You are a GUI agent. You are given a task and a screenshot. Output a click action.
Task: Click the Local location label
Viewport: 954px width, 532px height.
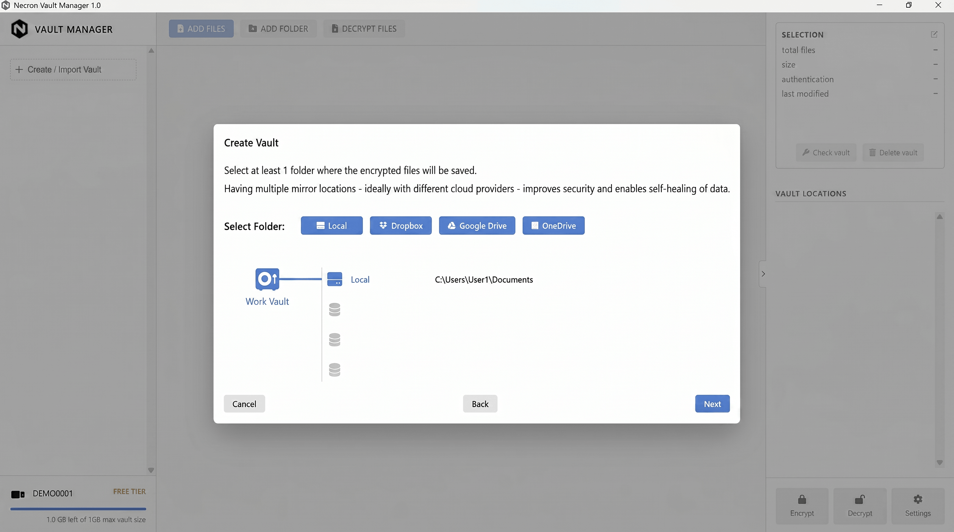coord(360,280)
